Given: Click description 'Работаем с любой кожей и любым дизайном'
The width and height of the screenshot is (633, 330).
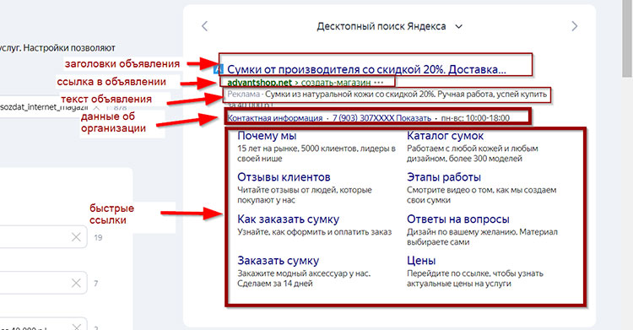Looking at the screenshot, I should [473, 154].
